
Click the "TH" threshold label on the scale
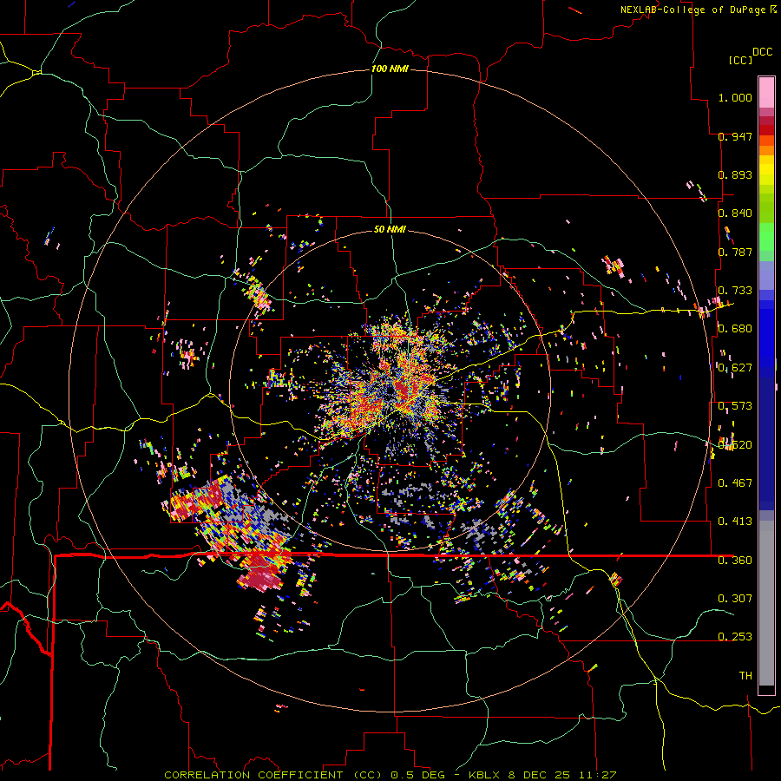(745, 676)
